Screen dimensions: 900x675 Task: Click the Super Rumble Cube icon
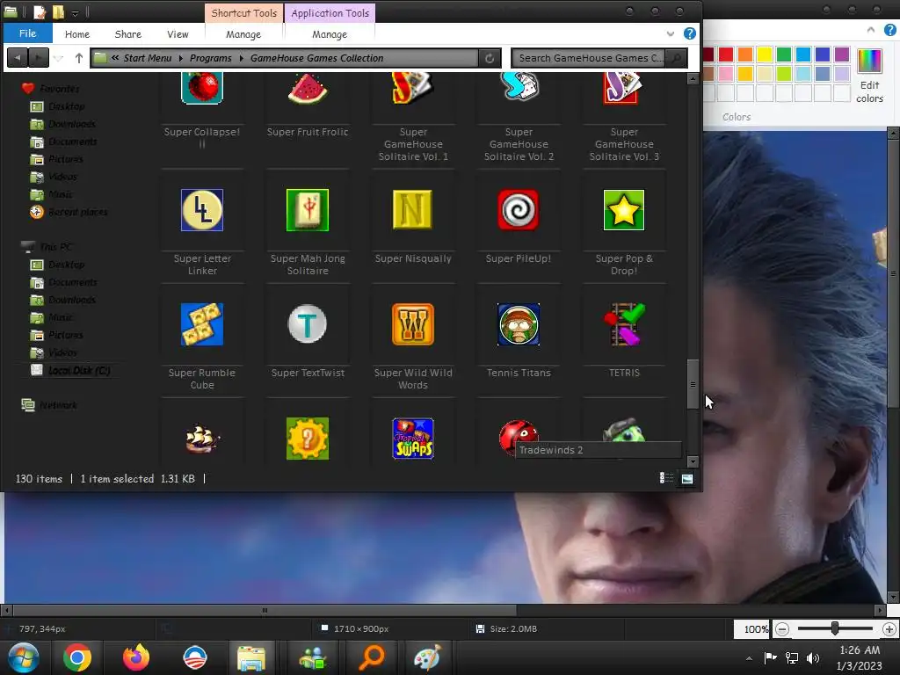[202, 324]
